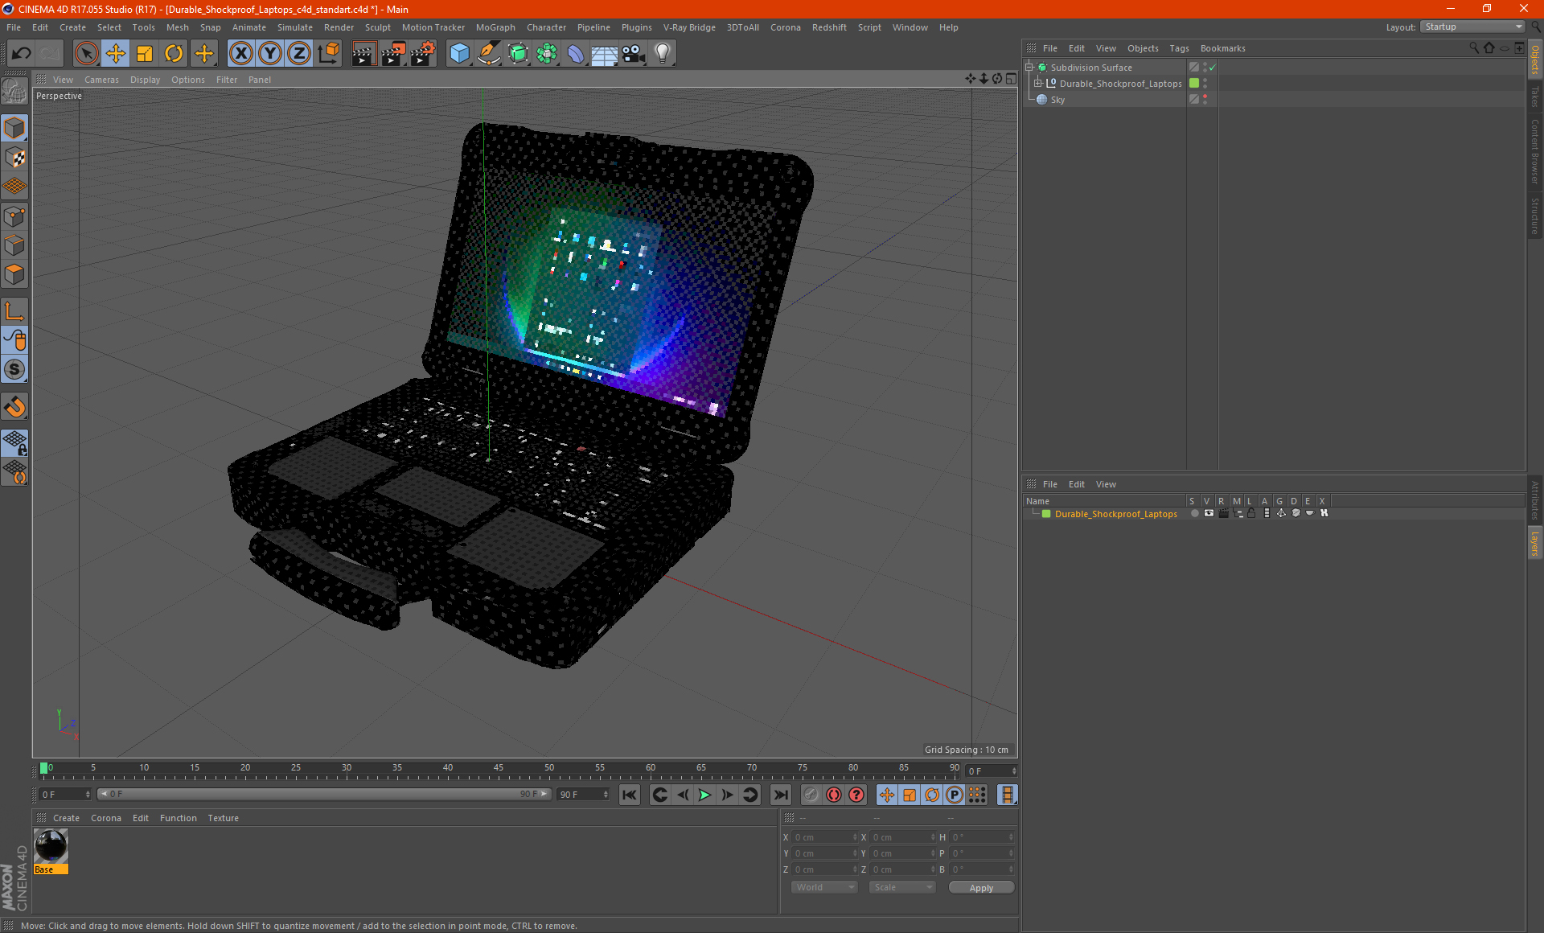Switch to Points mode

(x=14, y=216)
